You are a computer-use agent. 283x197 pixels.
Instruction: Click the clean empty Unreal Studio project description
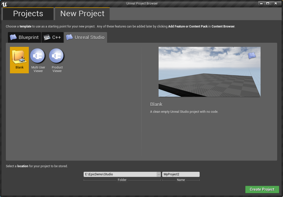coord(184,112)
